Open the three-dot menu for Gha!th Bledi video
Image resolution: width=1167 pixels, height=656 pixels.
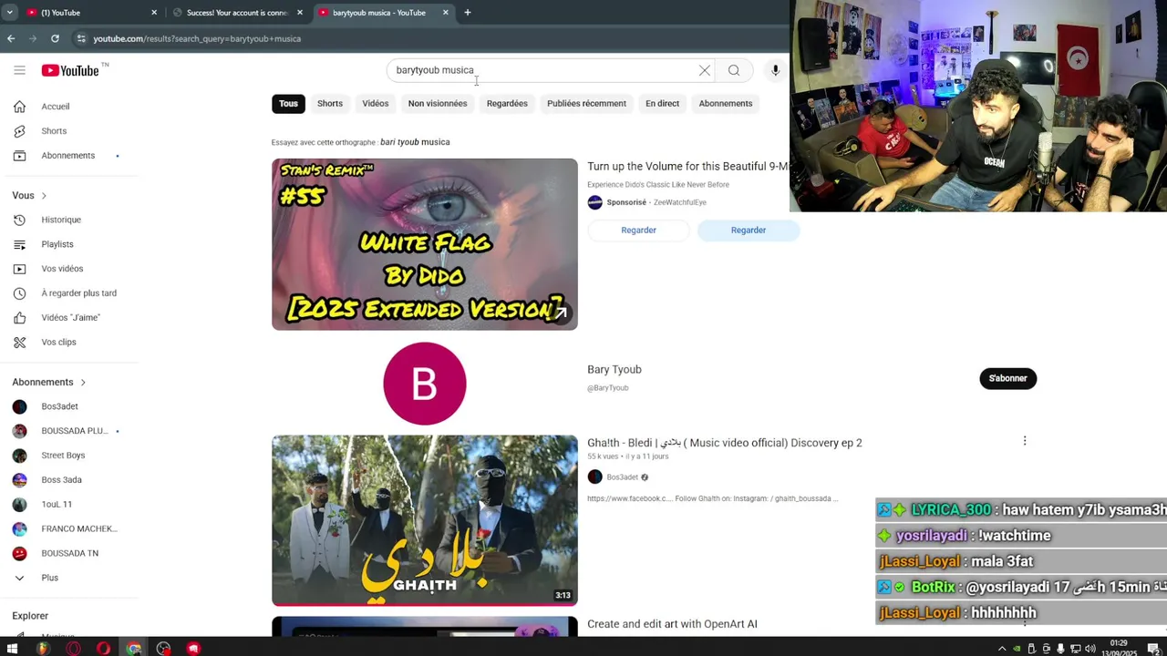click(1025, 441)
